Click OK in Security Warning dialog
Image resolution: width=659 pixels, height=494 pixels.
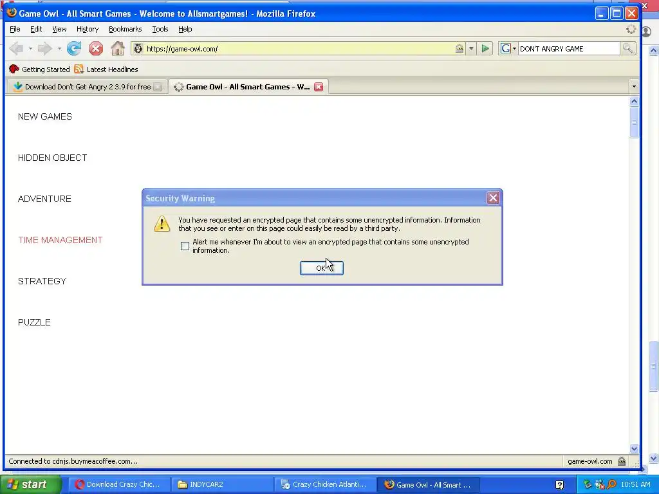(322, 268)
